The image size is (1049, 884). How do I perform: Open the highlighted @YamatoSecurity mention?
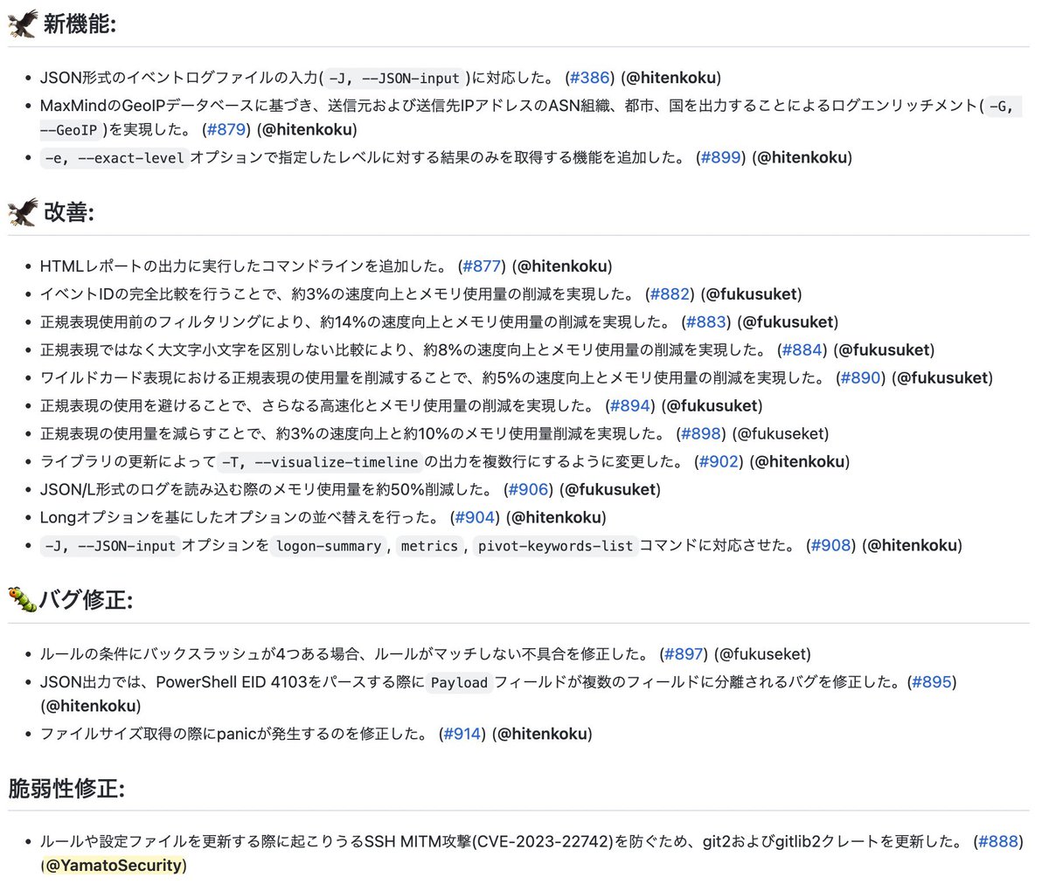(x=114, y=866)
